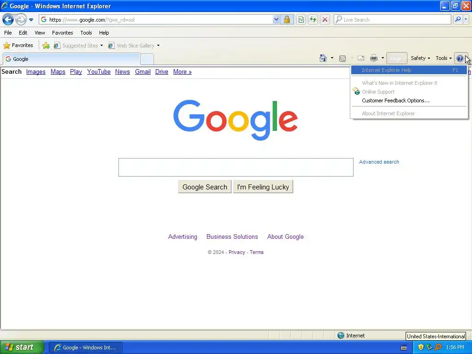
Task: Open a new blank tab
Action: (x=147, y=59)
